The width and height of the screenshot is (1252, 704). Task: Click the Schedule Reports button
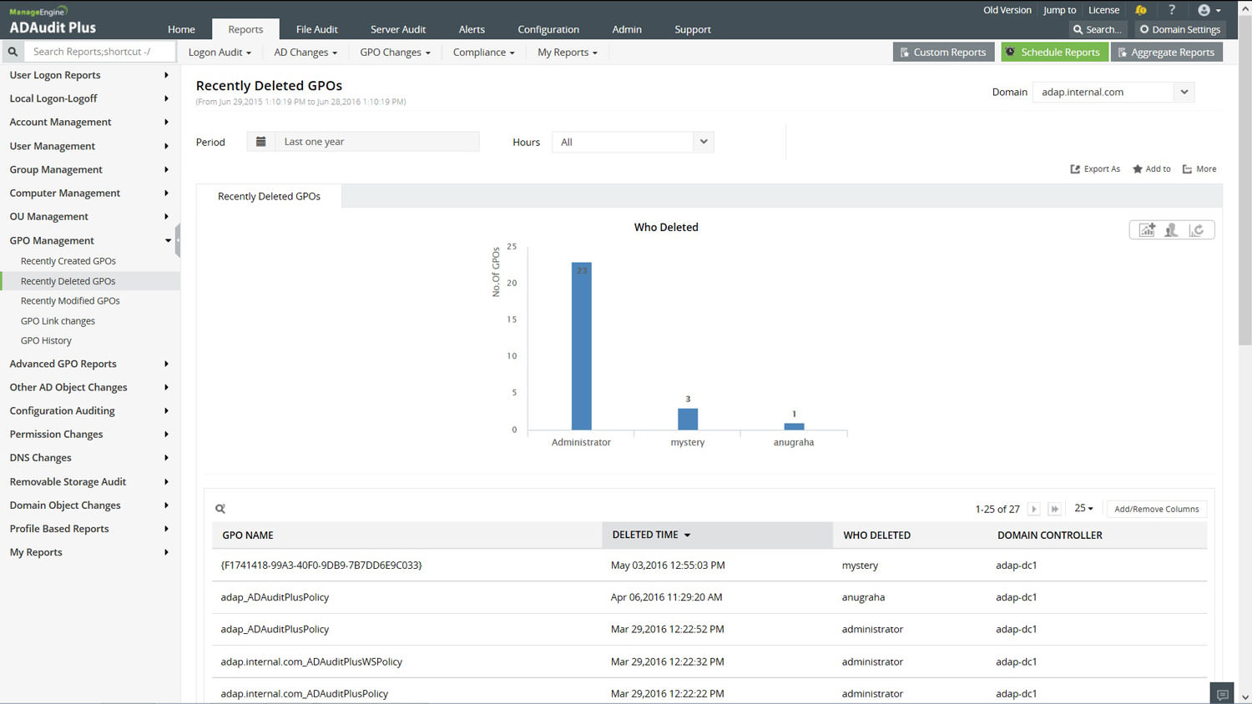click(x=1053, y=52)
